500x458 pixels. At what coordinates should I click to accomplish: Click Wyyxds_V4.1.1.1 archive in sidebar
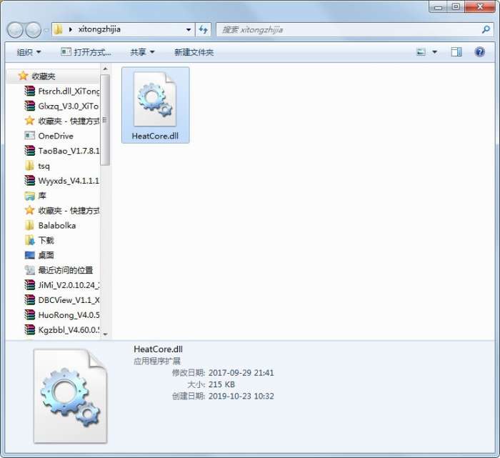coord(62,181)
